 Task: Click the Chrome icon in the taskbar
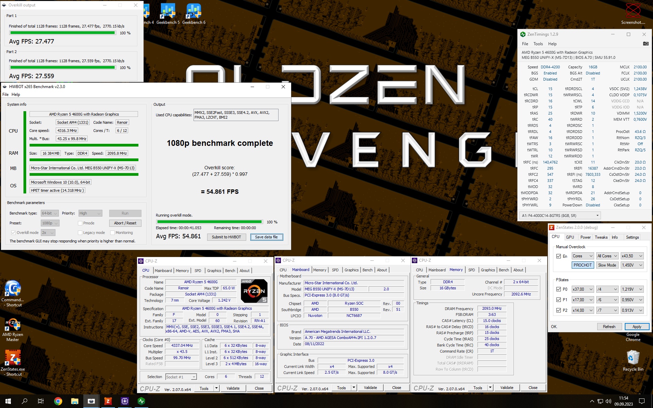pyautogui.click(x=58, y=401)
